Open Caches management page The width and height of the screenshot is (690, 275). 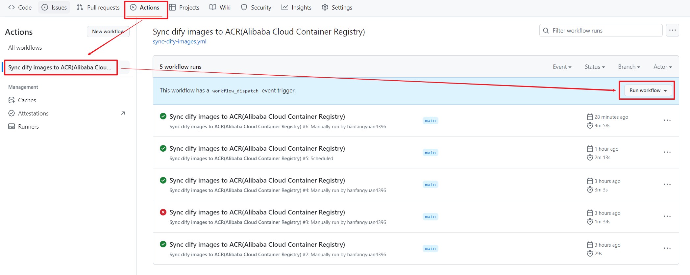point(27,100)
